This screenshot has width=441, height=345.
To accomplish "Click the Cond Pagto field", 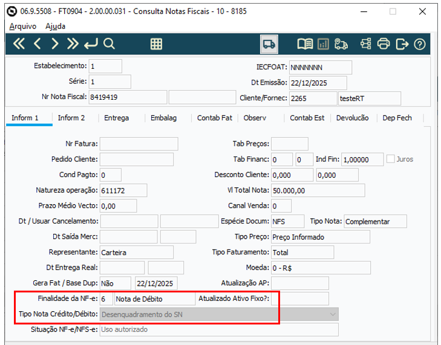I will 111,175.
